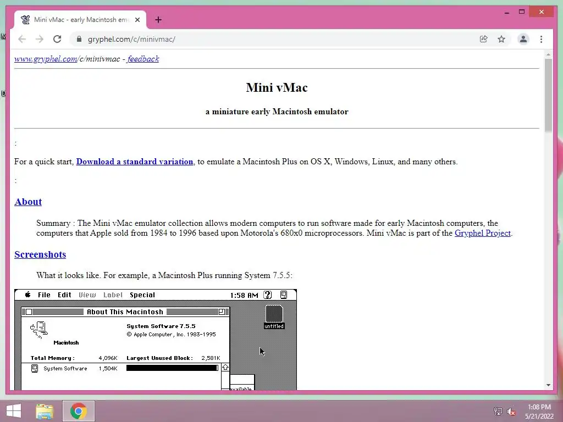Open the Gryphel Project link
The width and height of the screenshot is (563, 422).
pyautogui.click(x=483, y=233)
